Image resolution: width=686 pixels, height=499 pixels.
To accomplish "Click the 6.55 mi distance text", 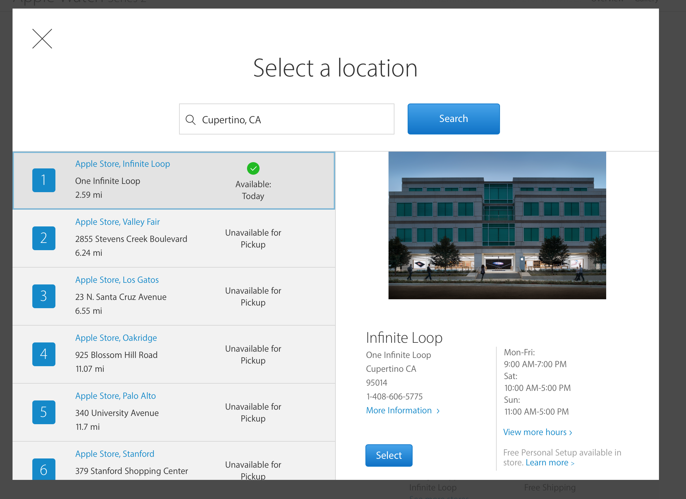I will pos(89,311).
